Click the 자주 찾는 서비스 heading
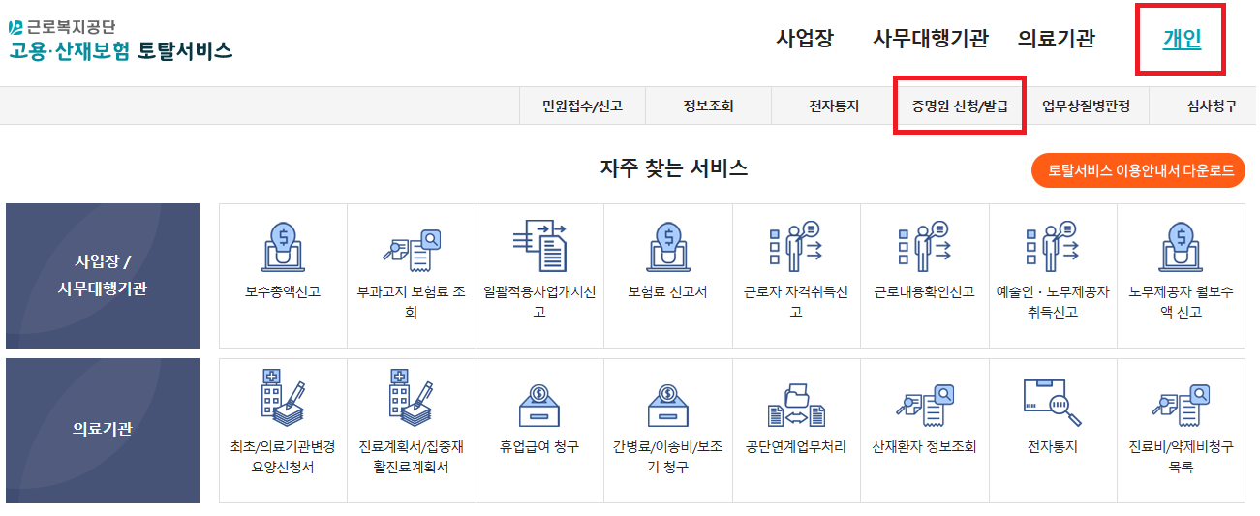The image size is (1260, 516). point(674,168)
